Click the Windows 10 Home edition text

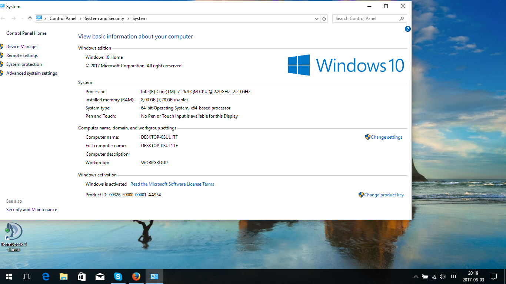point(104,57)
